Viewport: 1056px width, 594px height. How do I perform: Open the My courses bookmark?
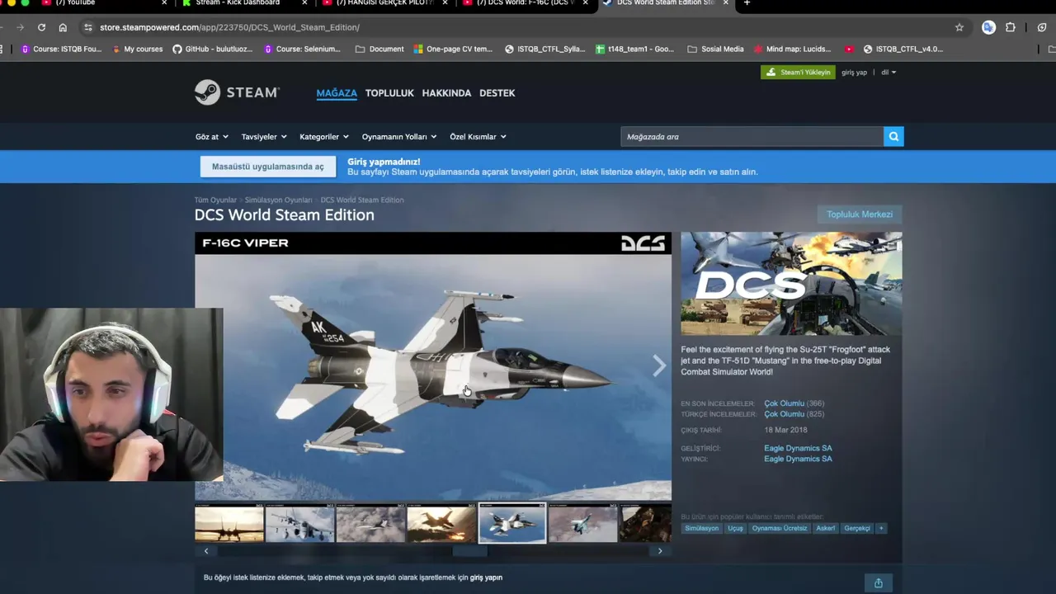[137, 49]
